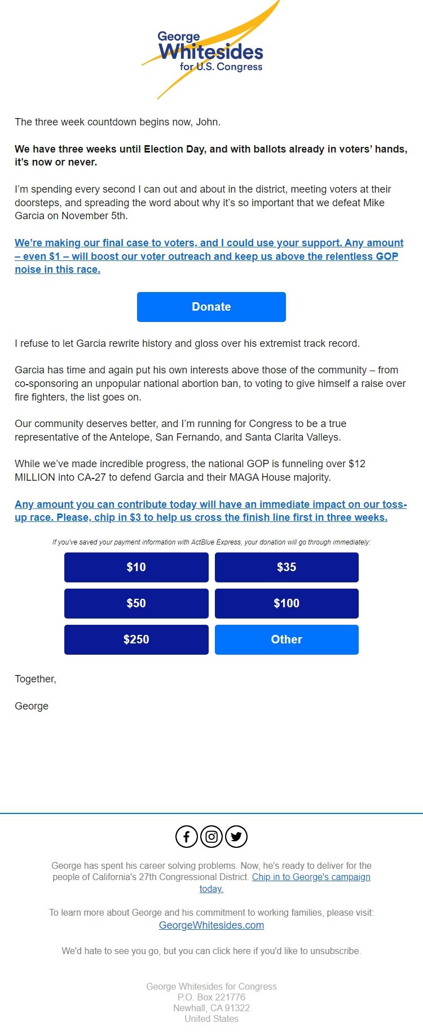Select the $10 donation amount

pyautogui.click(x=136, y=567)
